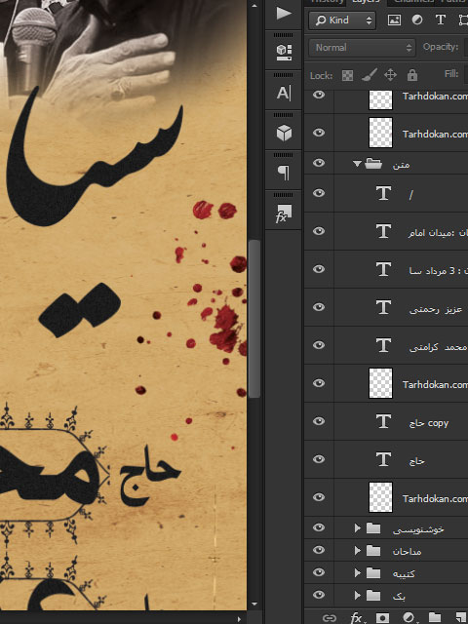Filter layers by pixel layers
Screen dimensions: 468x624
pos(394,19)
